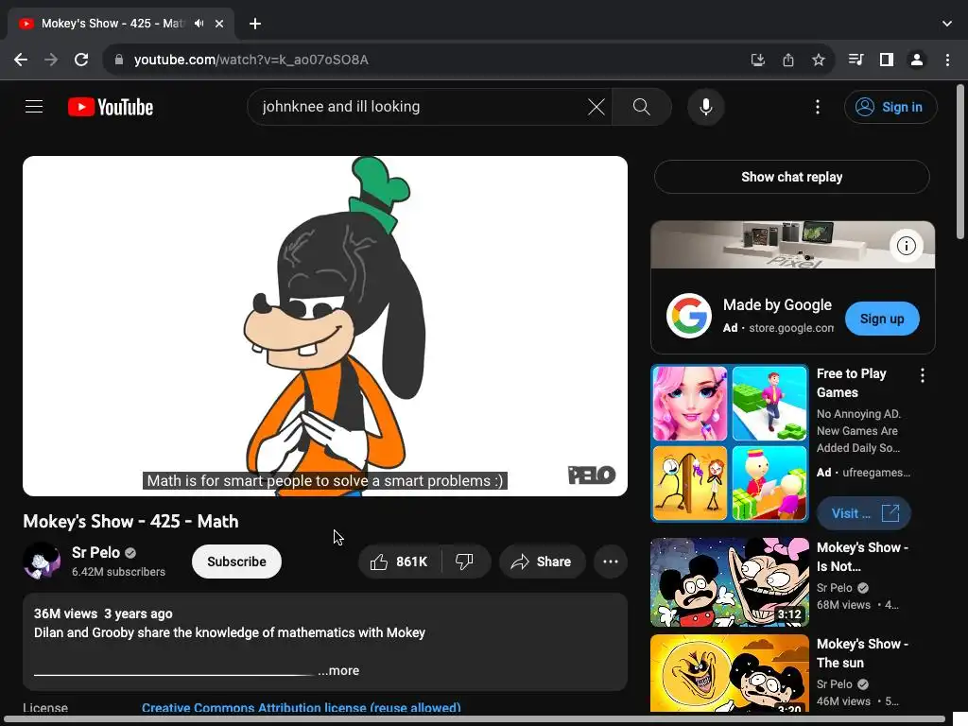Screen dimensions: 968x726
Task: Show chat replay panel
Action: coord(791,177)
